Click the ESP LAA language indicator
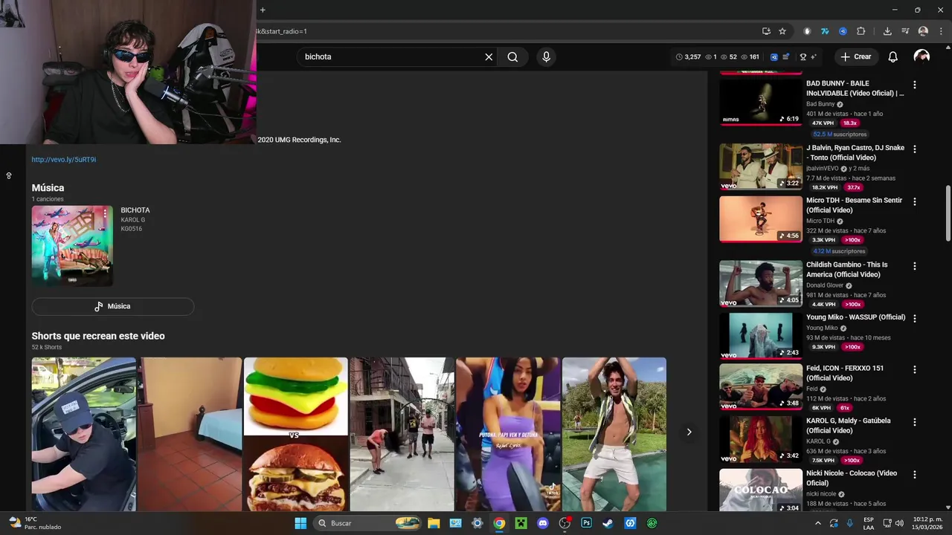The height and width of the screenshot is (535, 952). [869, 523]
